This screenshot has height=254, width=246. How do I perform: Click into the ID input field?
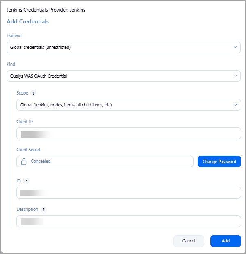(x=128, y=192)
